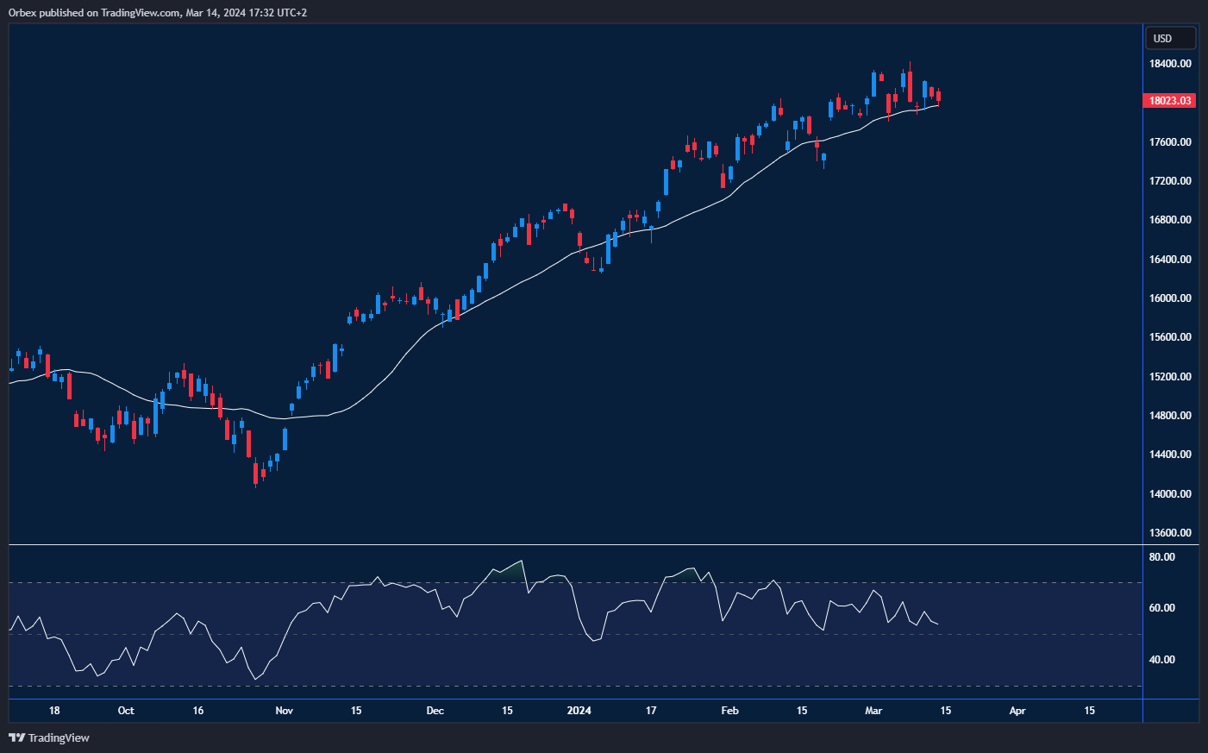Click the red 18023.03 current price label
Image resolution: width=1208 pixels, height=753 pixels.
click(1169, 101)
